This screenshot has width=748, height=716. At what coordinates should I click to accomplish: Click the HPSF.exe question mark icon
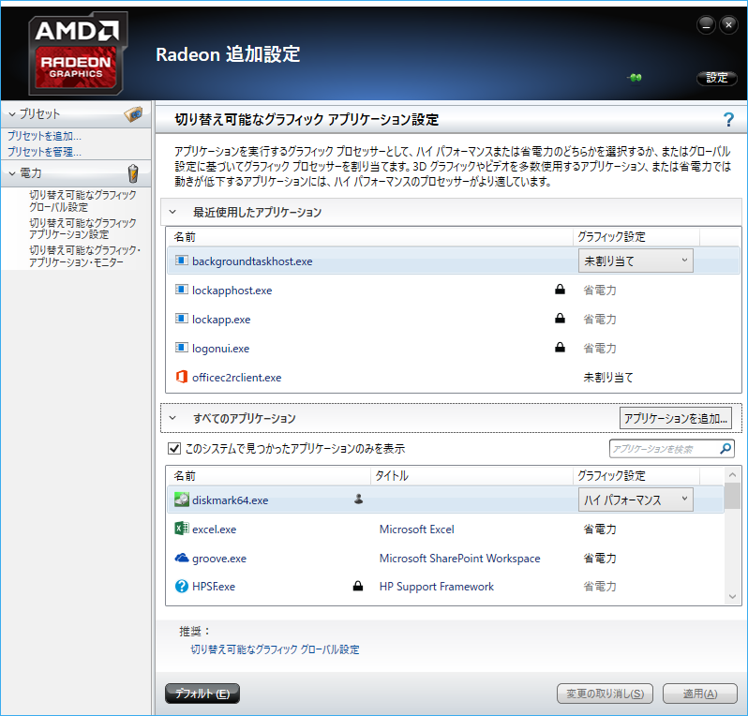point(181,586)
